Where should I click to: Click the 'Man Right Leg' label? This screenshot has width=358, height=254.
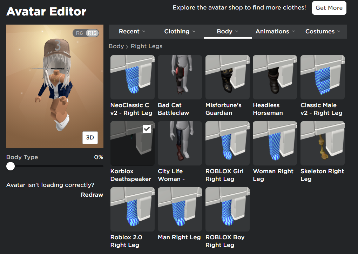[x=179, y=237]
